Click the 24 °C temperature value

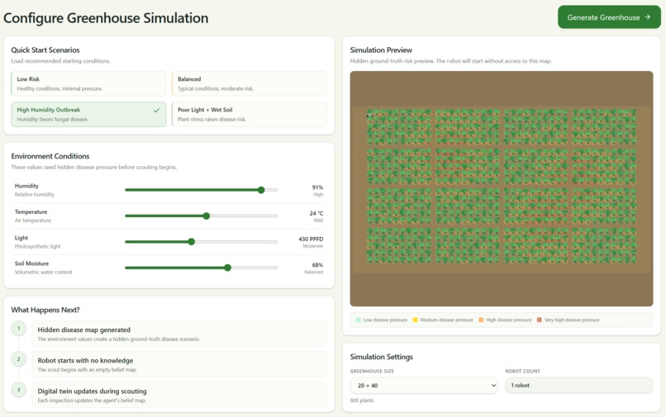pos(316,213)
